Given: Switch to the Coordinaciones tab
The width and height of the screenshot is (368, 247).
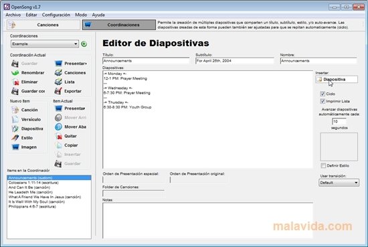Looking at the screenshot, I should click(x=118, y=25).
